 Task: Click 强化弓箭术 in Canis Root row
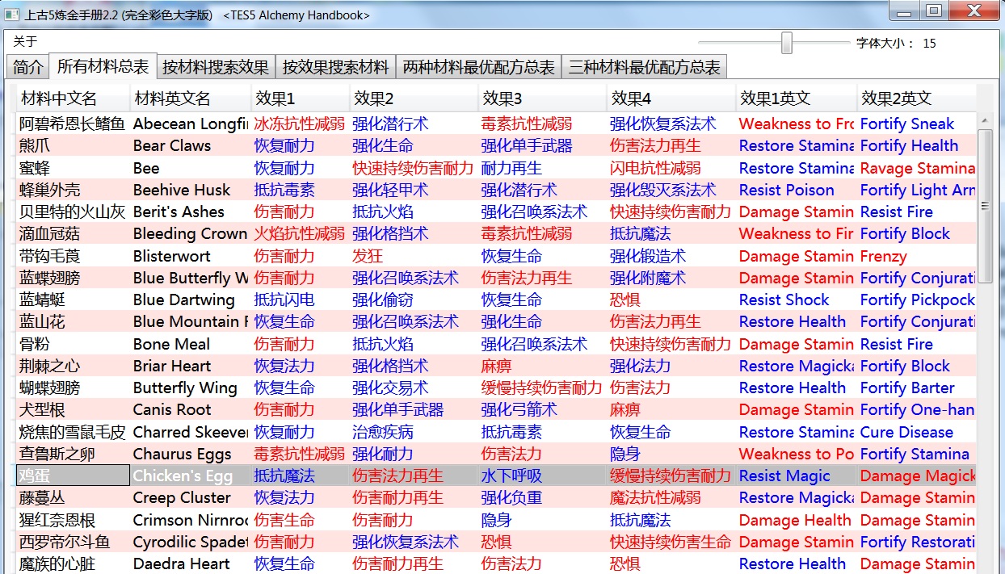coord(543,410)
